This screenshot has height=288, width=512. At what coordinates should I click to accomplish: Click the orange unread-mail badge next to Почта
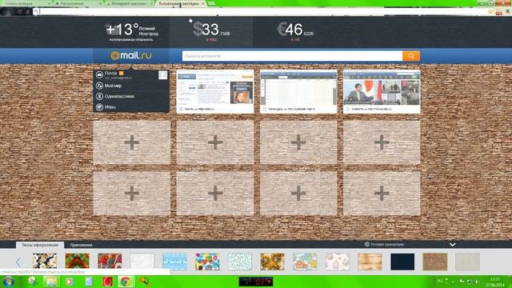pos(121,73)
